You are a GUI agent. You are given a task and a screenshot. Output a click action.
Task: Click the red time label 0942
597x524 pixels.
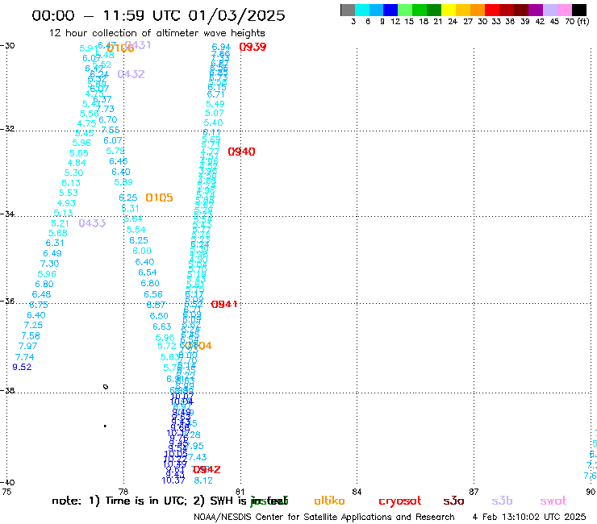tap(207, 469)
